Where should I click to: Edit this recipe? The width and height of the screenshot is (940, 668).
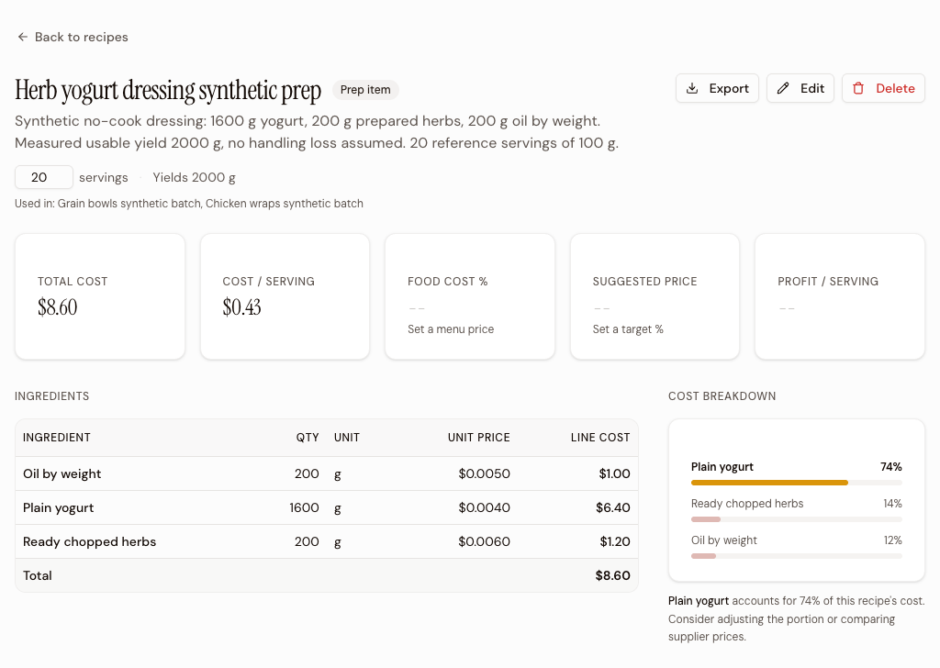coord(800,89)
